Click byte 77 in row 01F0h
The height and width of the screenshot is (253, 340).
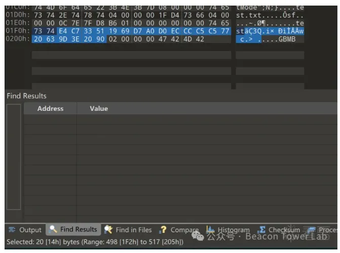click(225, 31)
